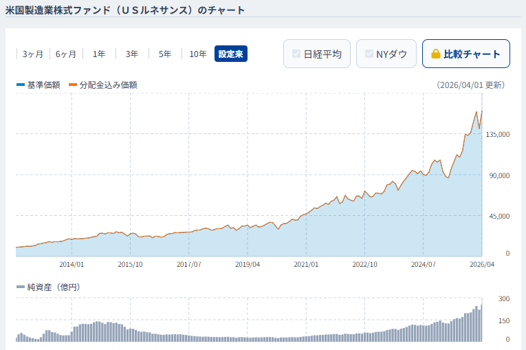526x350 pixels.
Task: Click the 150 net assets axis label
Action: 504,321
